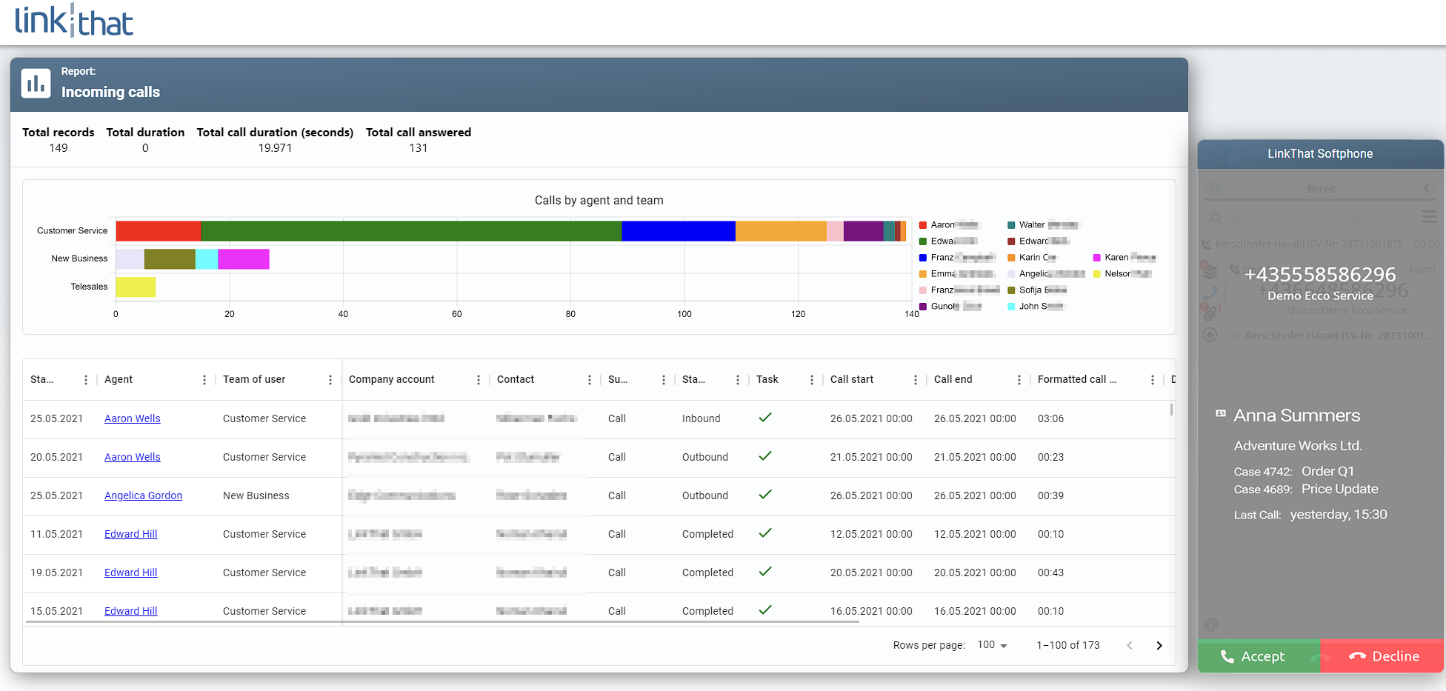The image size is (1446, 691).
Task: Click the headset icon next to Bereit status
Action: 1216,189
